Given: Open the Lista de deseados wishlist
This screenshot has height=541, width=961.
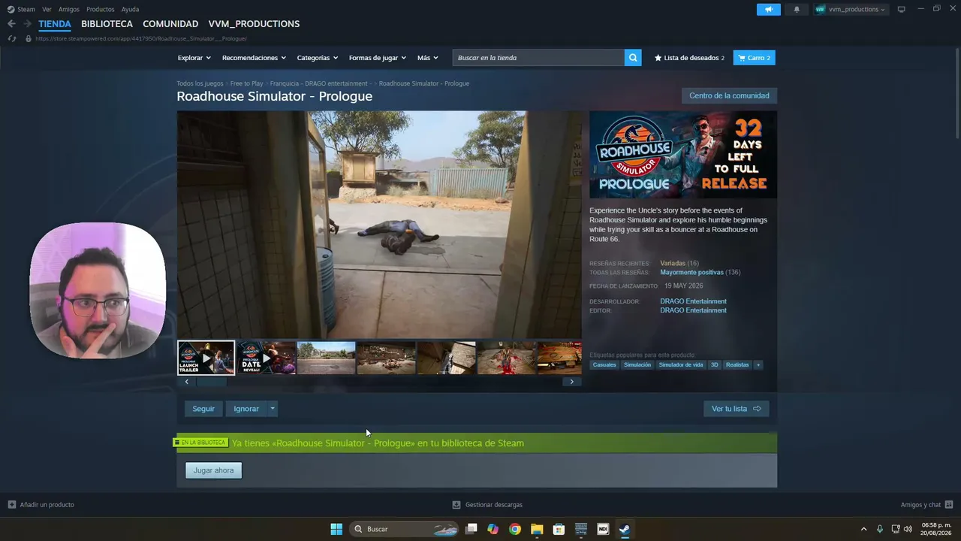Looking at the screenshot, I should coord(689,58).
